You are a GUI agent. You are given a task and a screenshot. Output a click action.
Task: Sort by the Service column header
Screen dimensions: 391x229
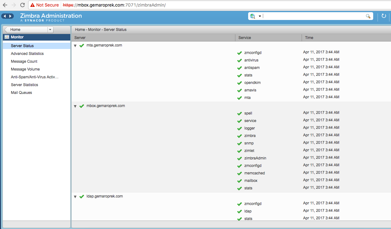[268, 38]
